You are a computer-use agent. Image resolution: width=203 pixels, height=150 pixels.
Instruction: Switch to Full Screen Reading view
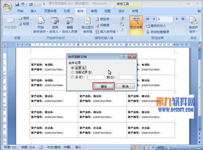point(139,147)
